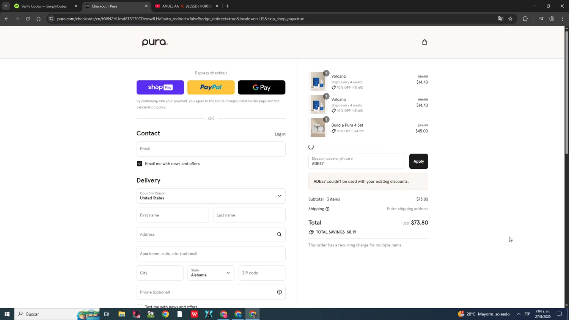Click the Build a Pura 4 Set thumbnail
Screen dimensions: 569x320
pyautogui.click(x=318, y=128)
